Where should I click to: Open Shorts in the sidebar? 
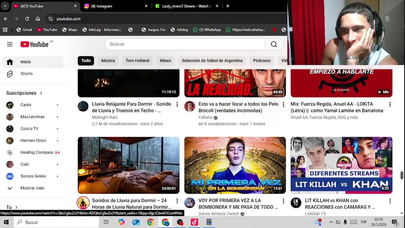click(x=33, y=73)
